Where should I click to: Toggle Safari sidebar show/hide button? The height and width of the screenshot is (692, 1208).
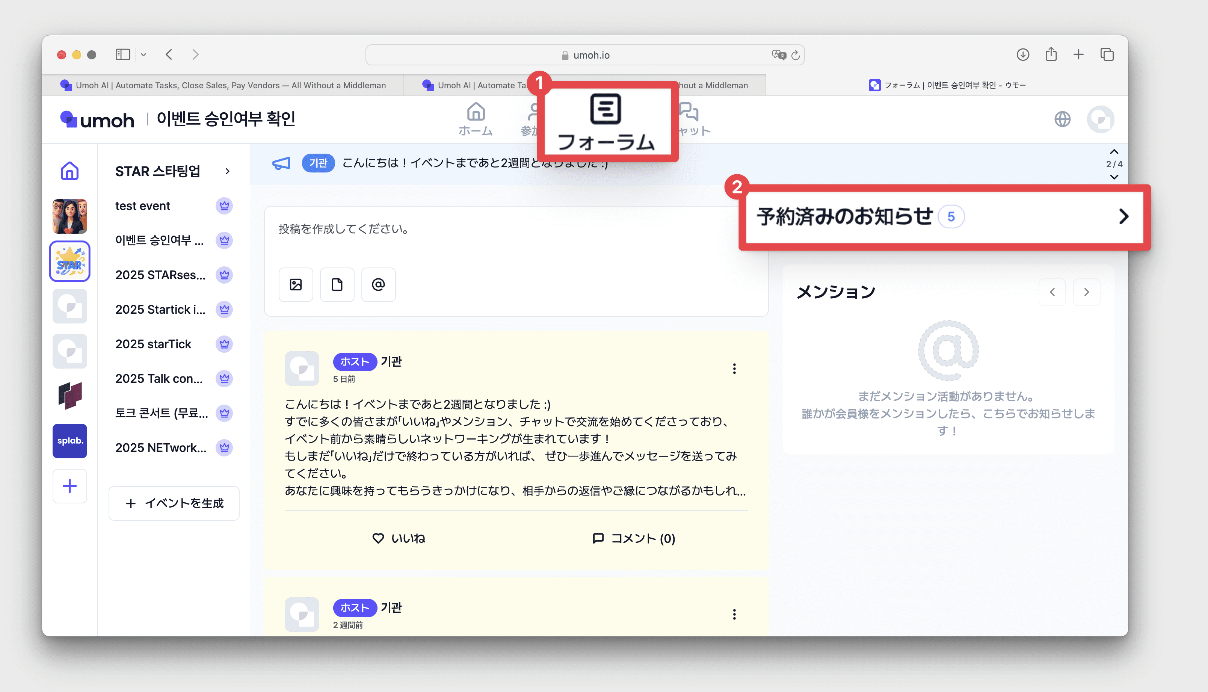click(122, 54)
